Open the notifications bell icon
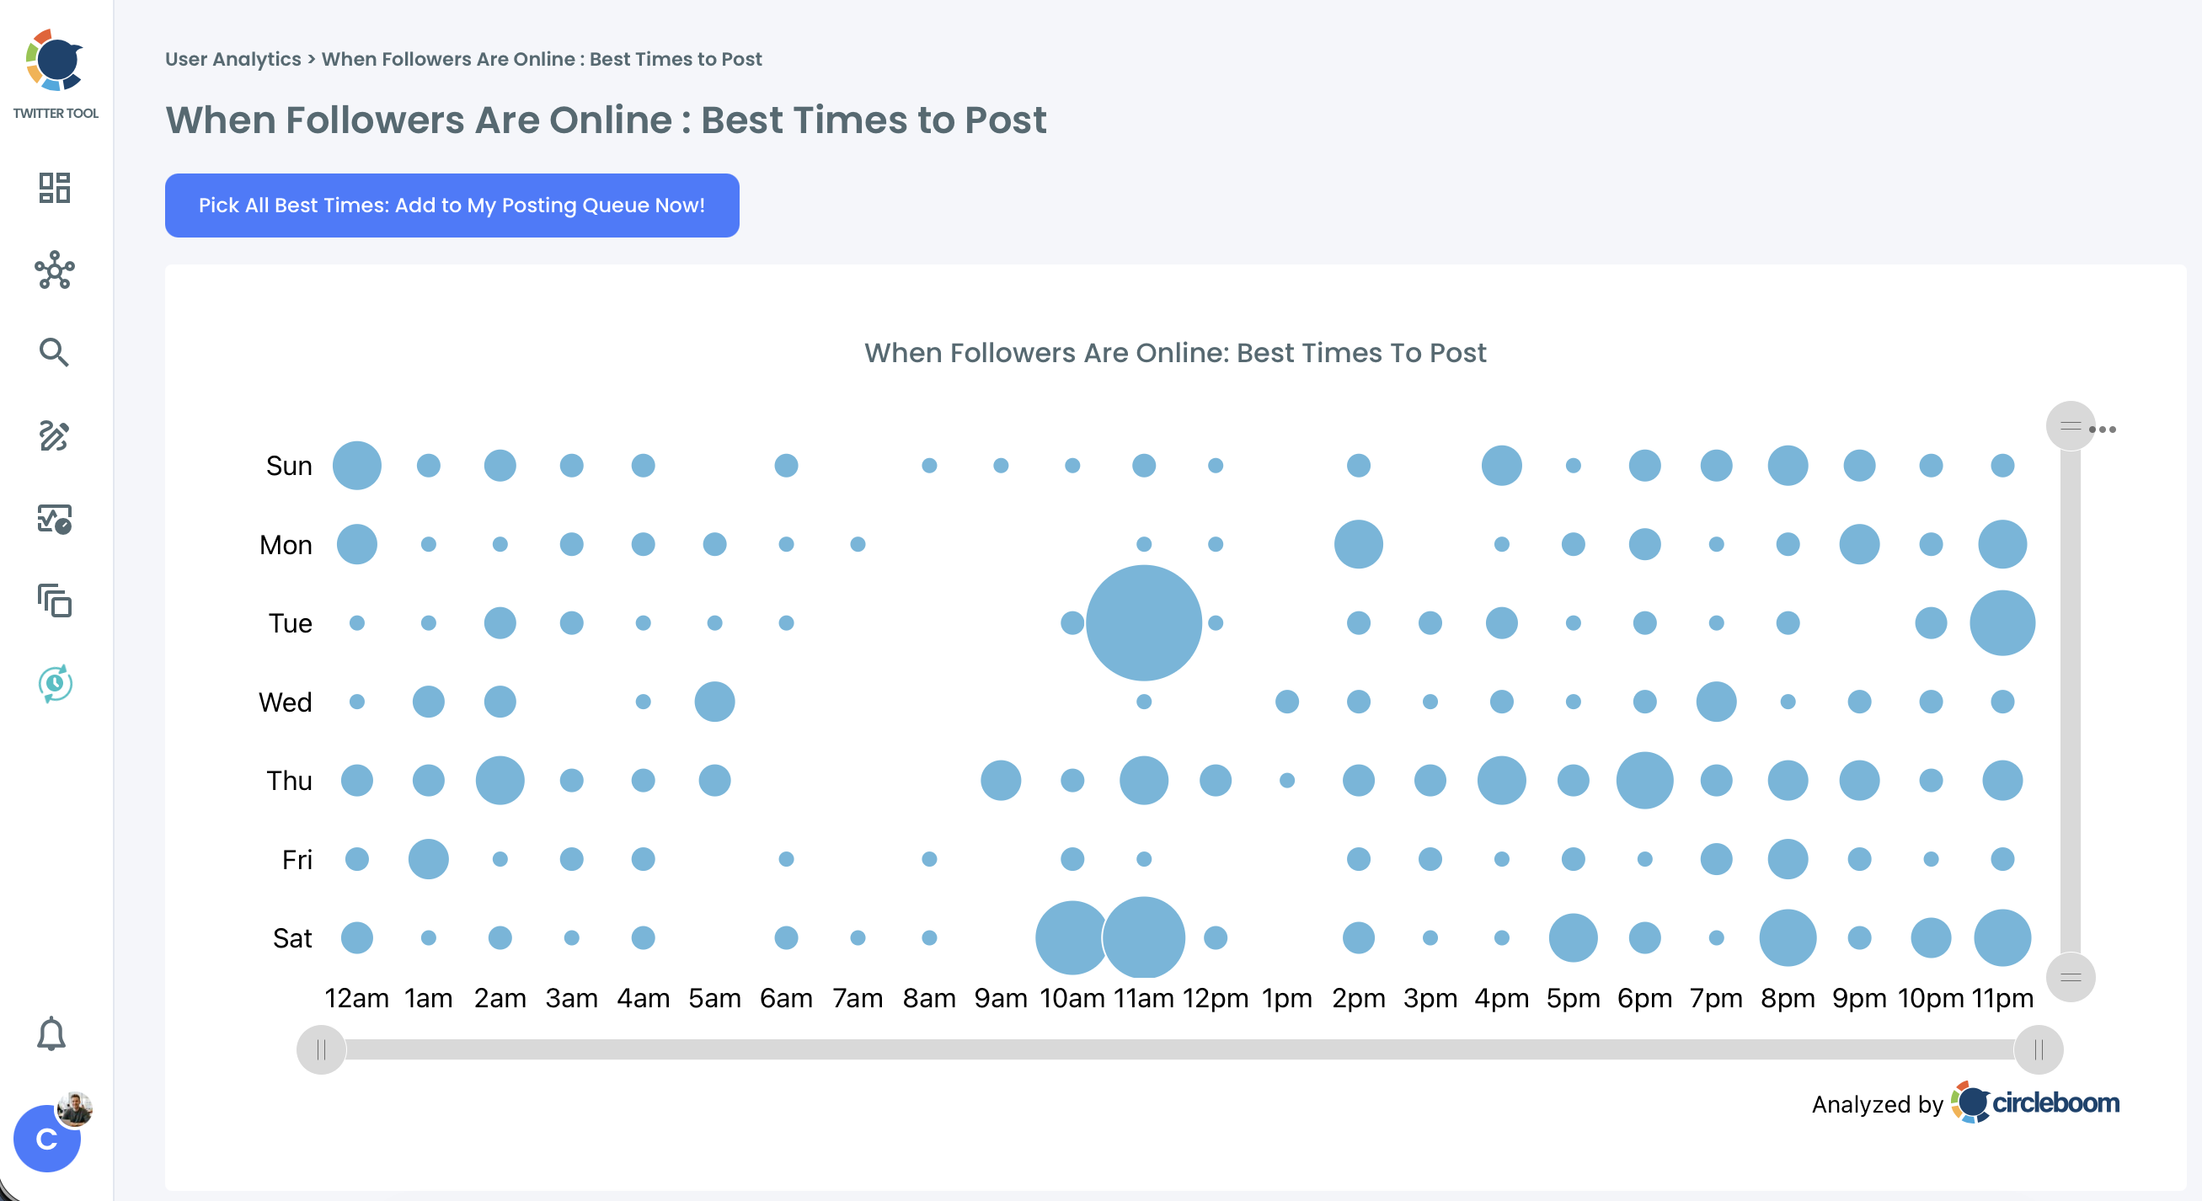This screenshot has height=1201, width=2202. click(x=51, y=1033)
